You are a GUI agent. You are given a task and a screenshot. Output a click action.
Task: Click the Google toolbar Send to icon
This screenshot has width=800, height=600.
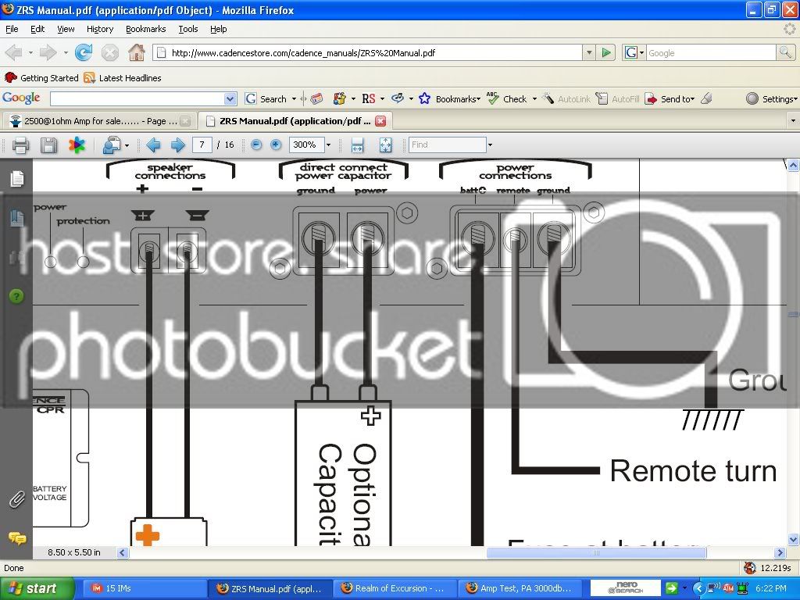click(x=651, y=99)
